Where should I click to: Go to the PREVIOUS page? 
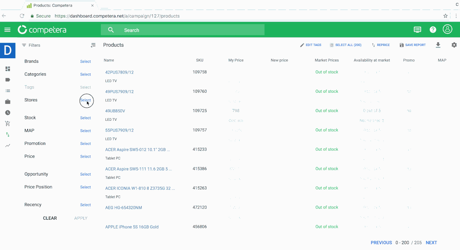point(381,243)
